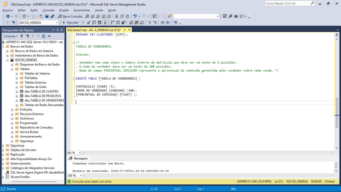Click the Cut scissors icon
The height and width of the screenshot is (192, 341).
[x=116, y=16]
